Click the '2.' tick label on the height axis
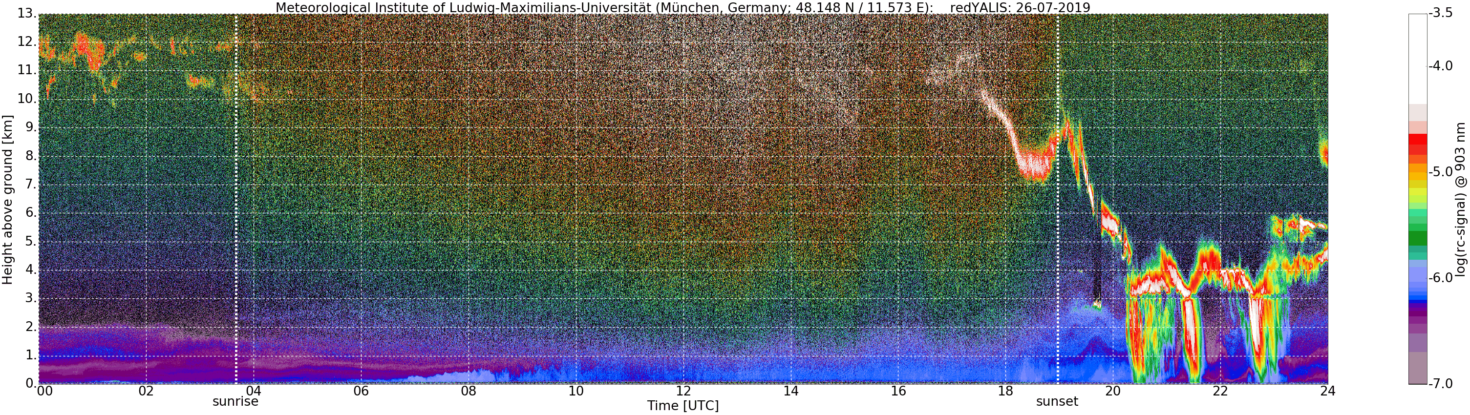Image resolution: width=1470 pixels, height=415 pixels. tap(31, 327)
